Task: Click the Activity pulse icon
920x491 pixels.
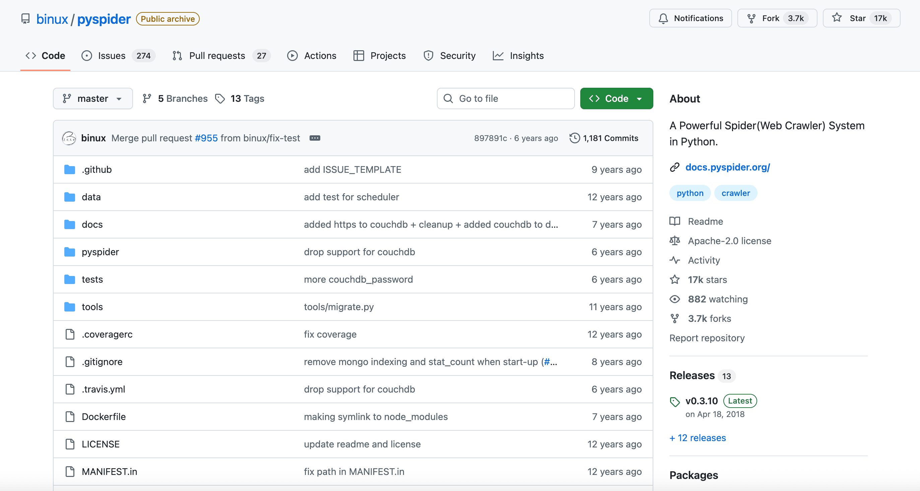Action: point(675,260)
